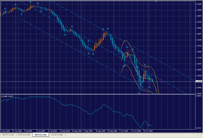Click the 22 Aug 2008 date label
The height and width of the screenshot is (138, 203).
point(77,131)
